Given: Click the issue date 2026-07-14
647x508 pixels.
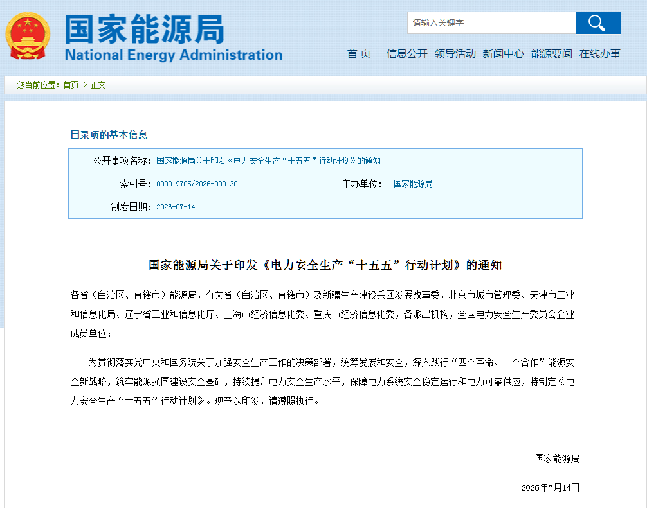Looking at the screenshot, I should point(176,207).
